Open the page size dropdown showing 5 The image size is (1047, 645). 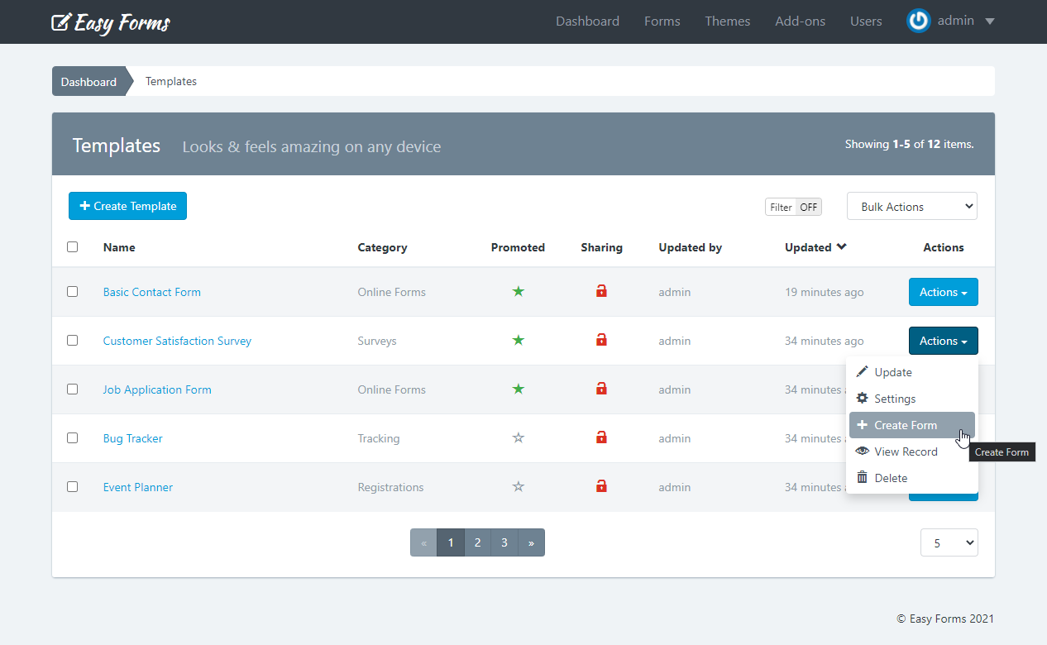[x=949, y=542]
